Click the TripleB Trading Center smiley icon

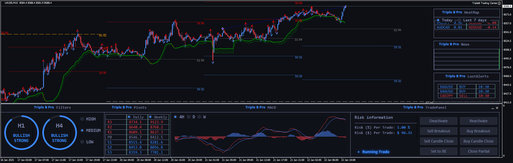(499, 3)
